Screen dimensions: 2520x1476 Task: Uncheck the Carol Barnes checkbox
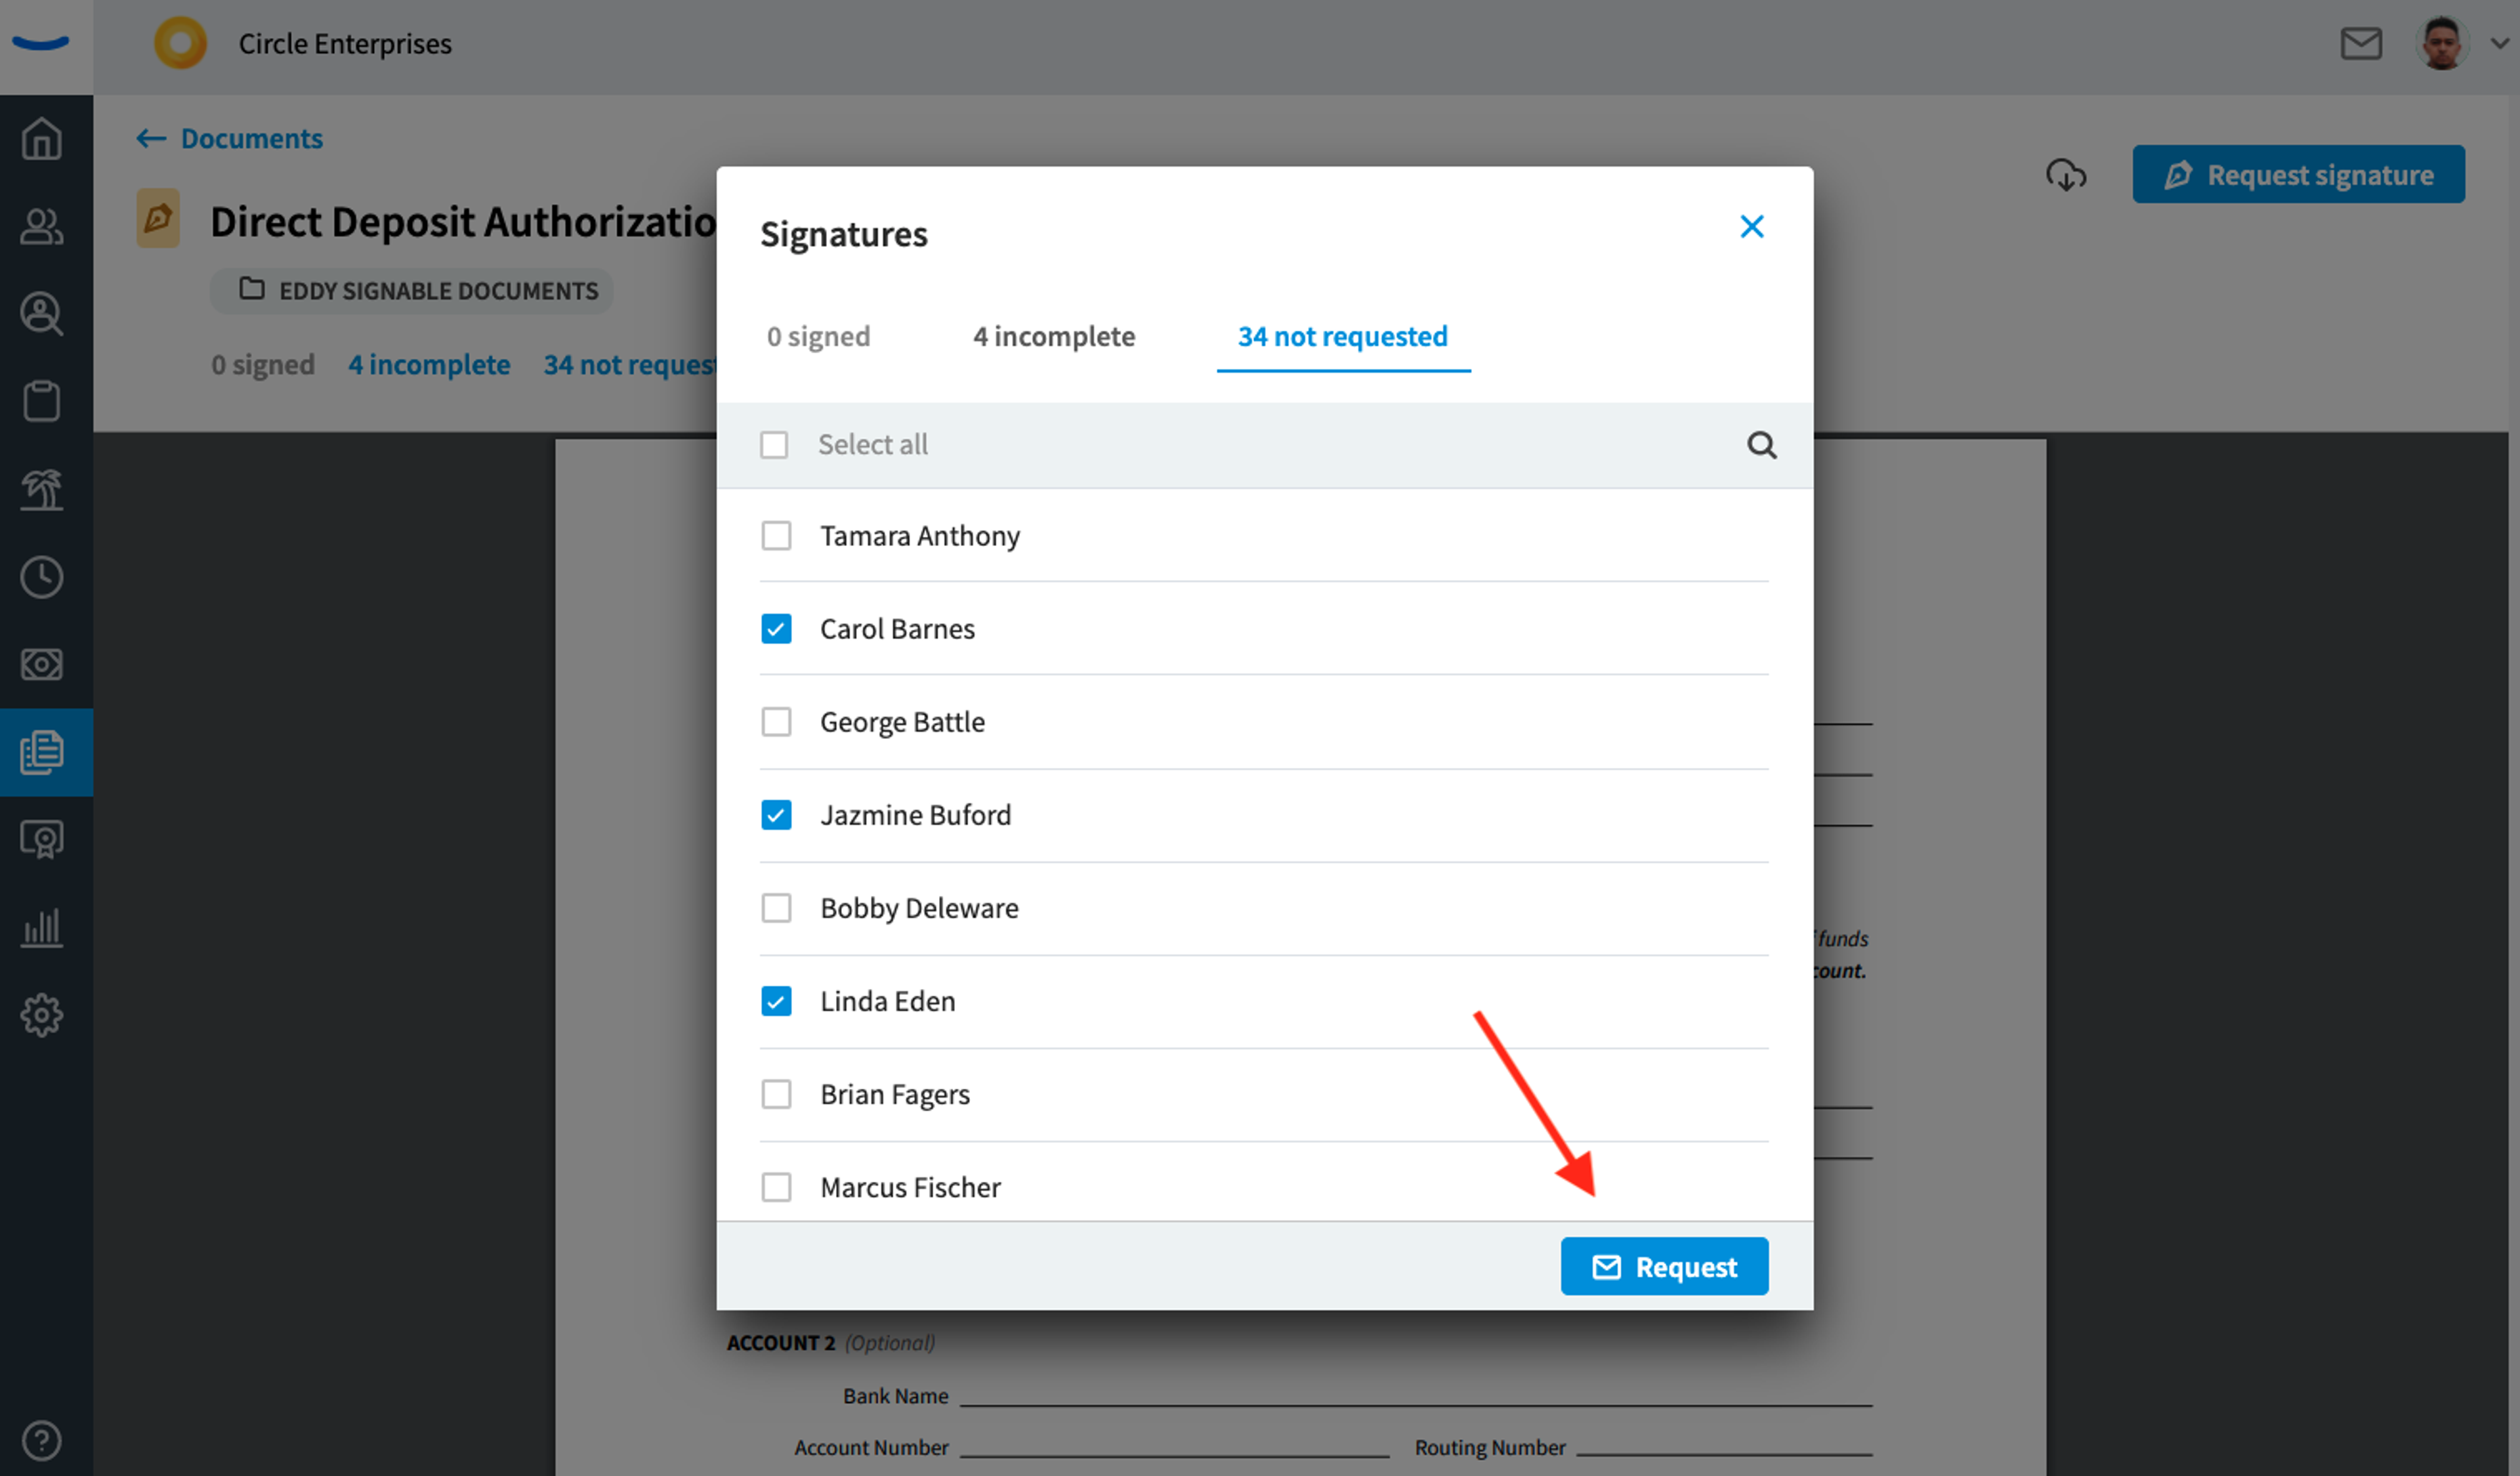point(776,629)
